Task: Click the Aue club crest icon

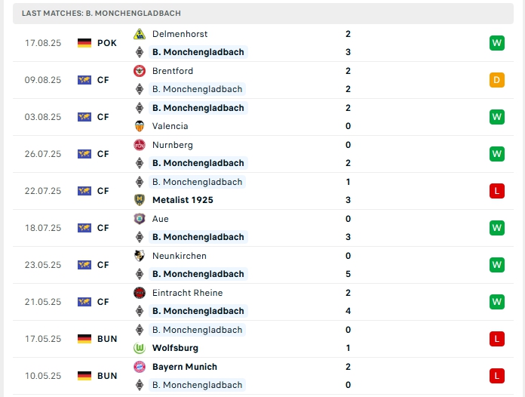Action: [139, 219]
